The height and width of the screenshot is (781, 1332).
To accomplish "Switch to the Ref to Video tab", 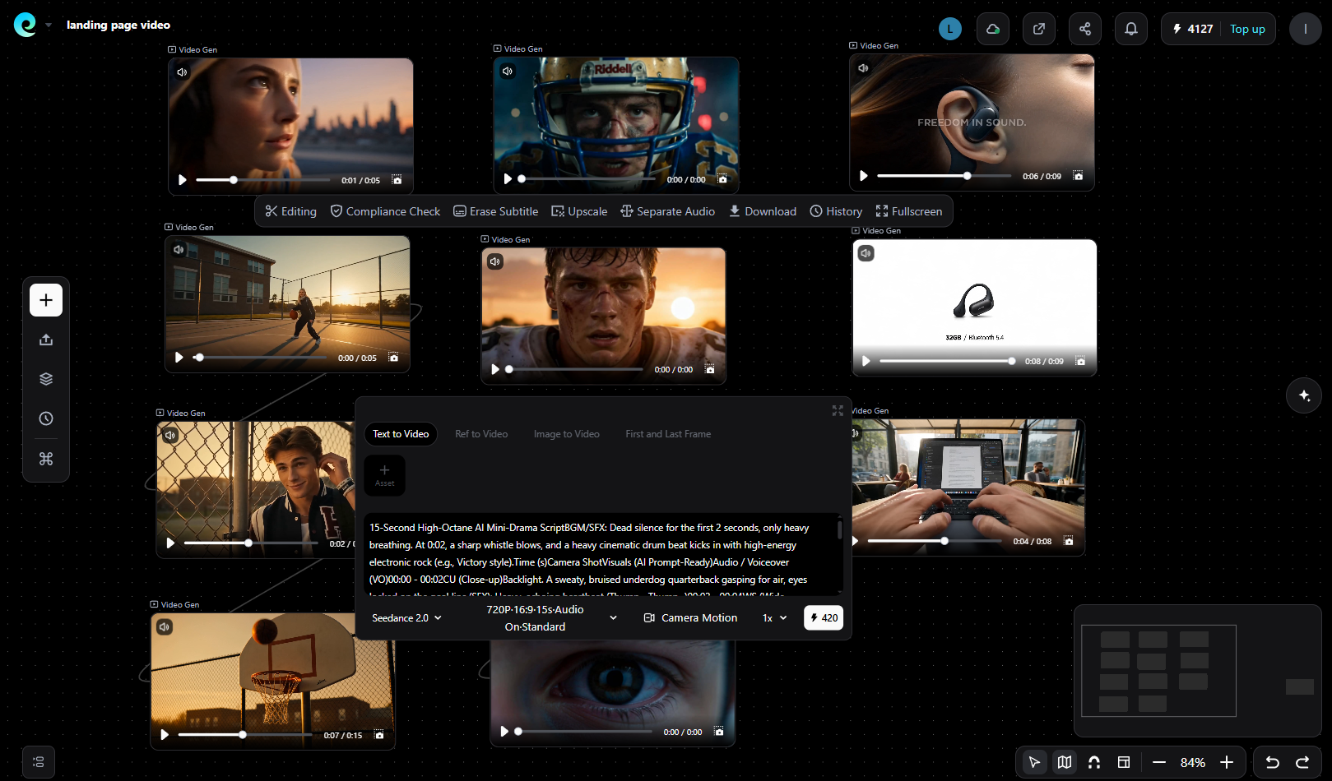I will click(481, 434).
